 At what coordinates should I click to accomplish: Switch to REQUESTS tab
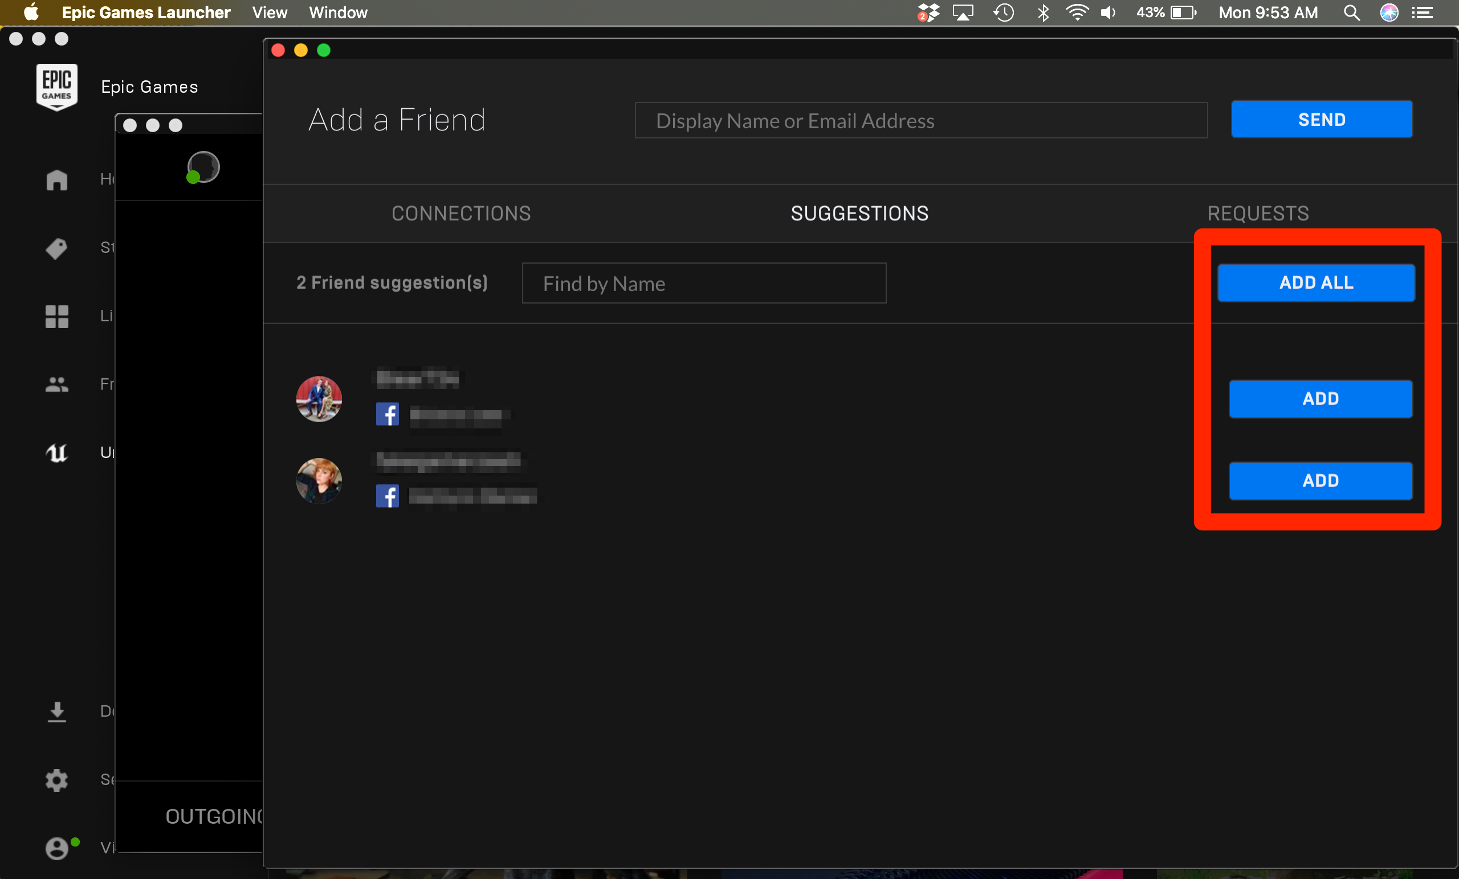click(x=1259, y=212)
